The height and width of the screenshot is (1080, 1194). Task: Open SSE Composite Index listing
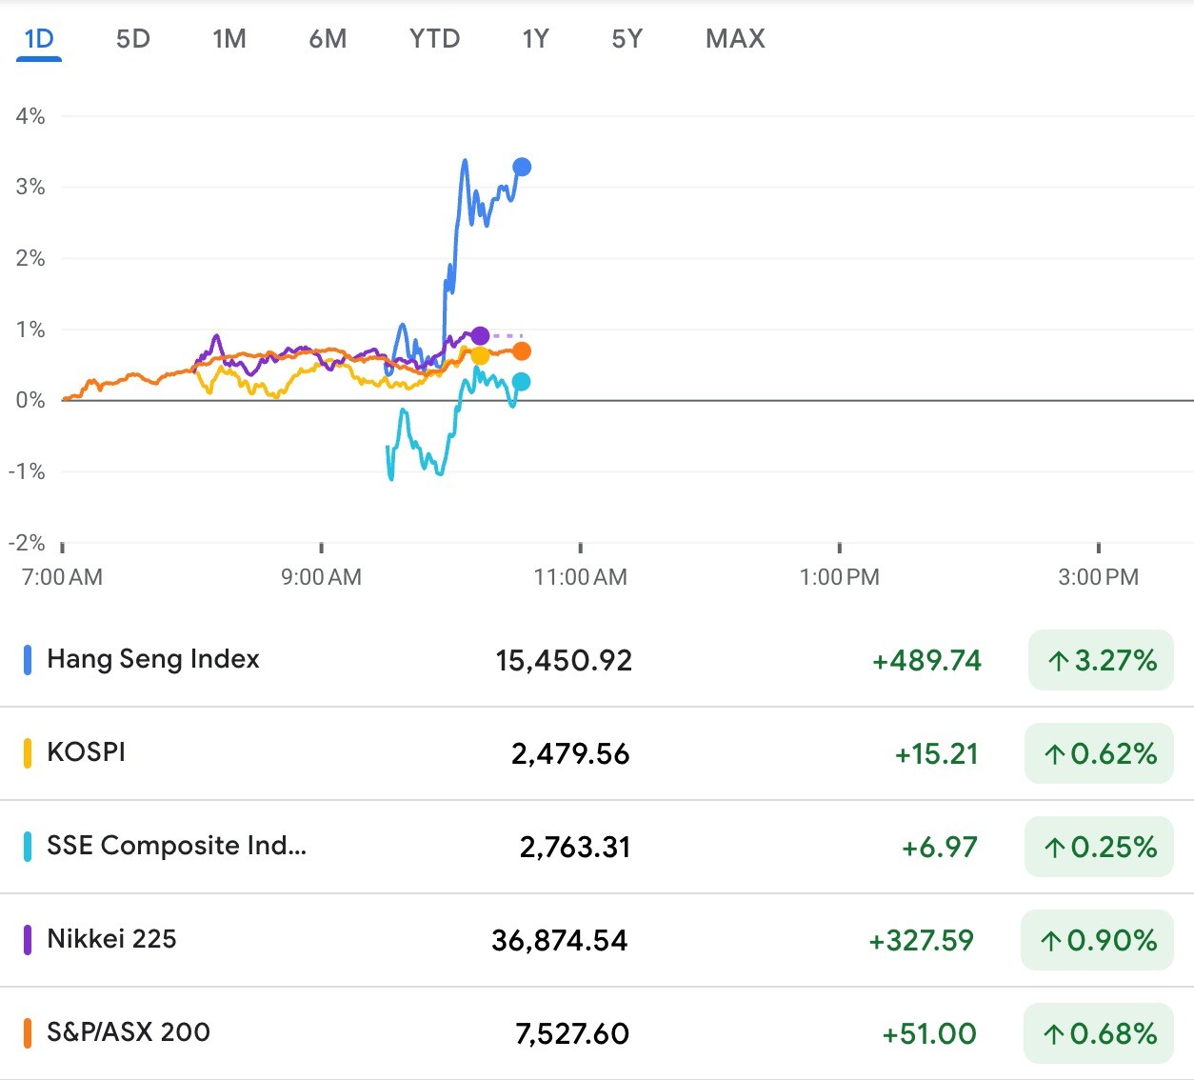click(176, 846)
